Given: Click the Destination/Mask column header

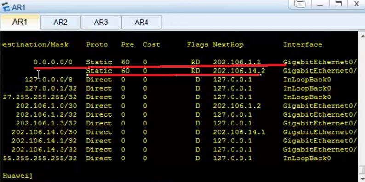Looking at the screenshot, I should tap(34, 45).
